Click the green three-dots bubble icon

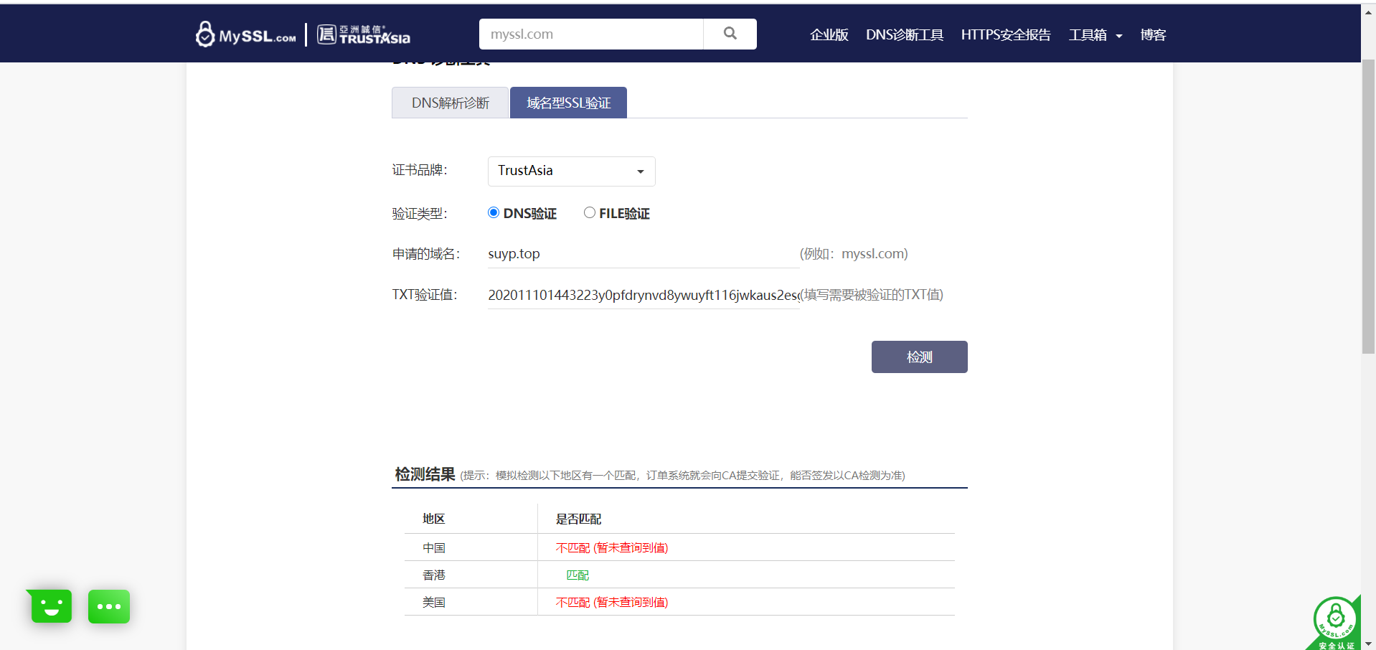(108, 606)
